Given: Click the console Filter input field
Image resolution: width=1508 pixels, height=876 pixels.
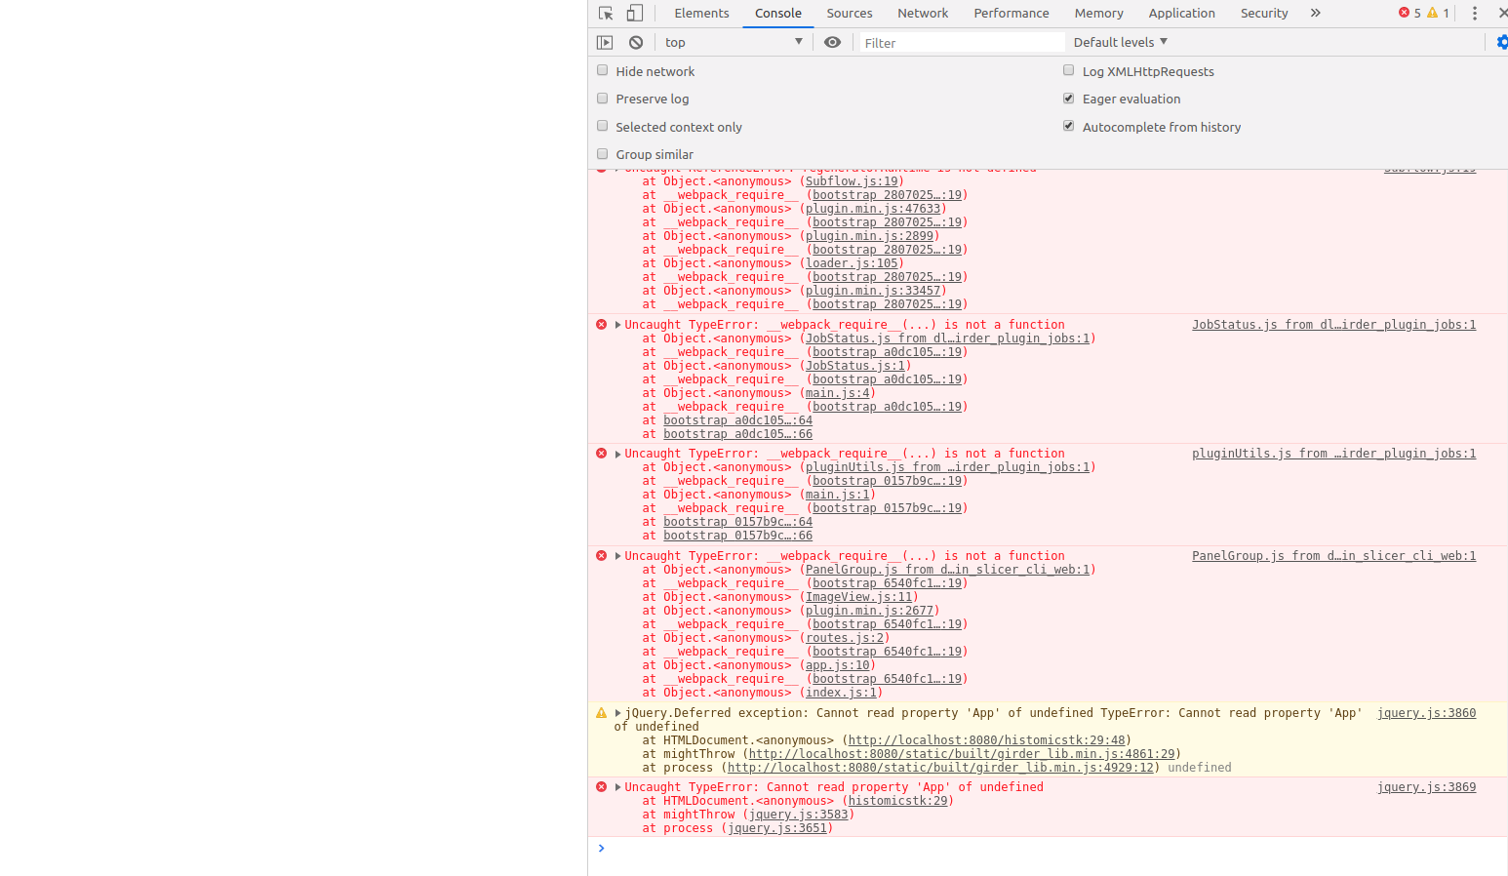Looking at the screenshot, I should [962, 43].
